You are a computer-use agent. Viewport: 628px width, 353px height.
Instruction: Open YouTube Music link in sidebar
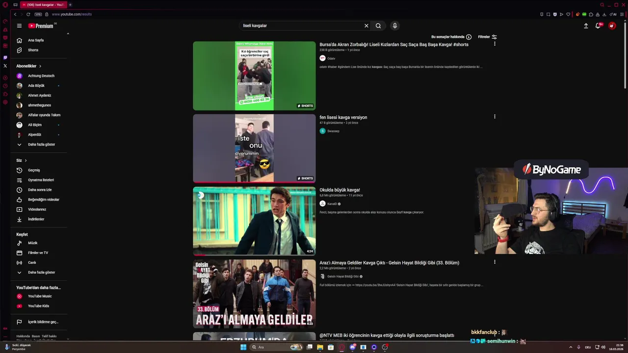coord(39,296)
